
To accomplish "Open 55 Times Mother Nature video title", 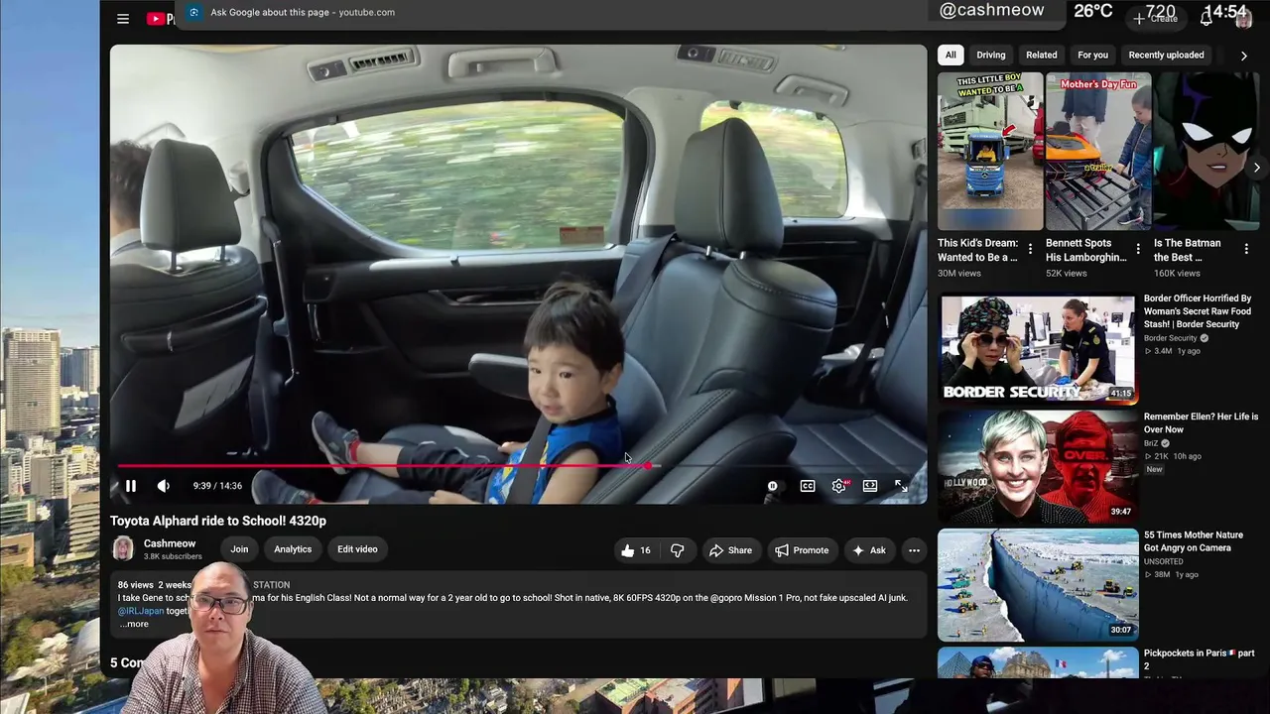I will (x=1194, y=541).
